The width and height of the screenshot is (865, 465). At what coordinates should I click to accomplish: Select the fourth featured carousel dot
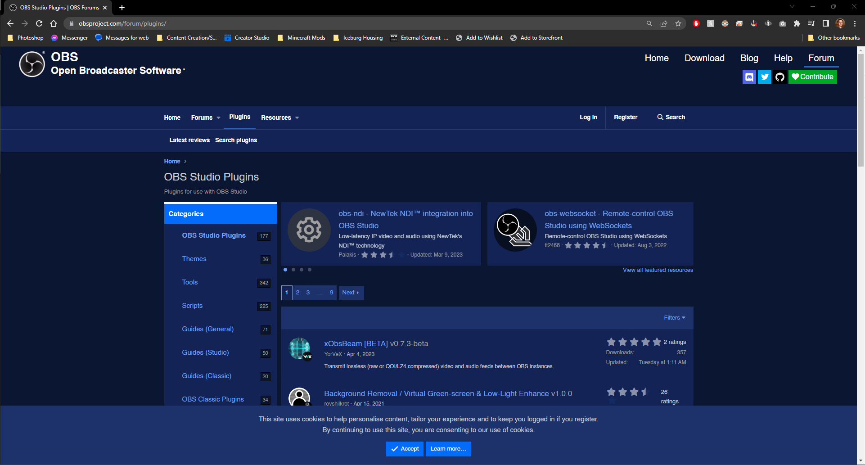tap(310, 270)
